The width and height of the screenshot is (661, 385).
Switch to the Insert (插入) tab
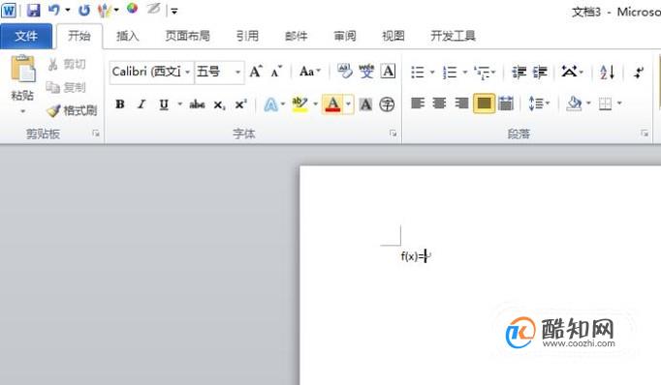[x=127, y=36]
